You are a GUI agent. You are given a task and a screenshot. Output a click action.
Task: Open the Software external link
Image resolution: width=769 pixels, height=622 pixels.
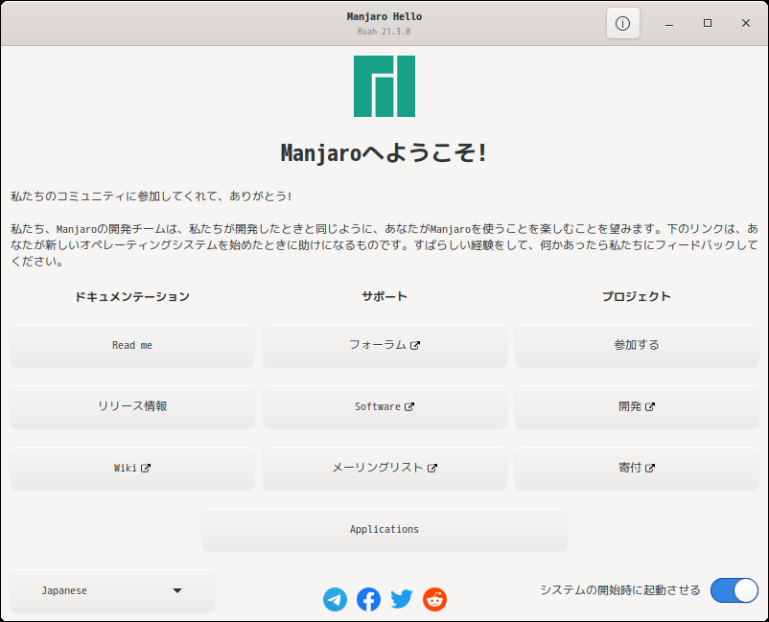point(384,406)
